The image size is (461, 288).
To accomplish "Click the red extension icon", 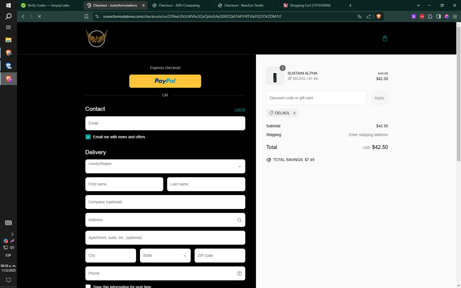I will [x=422, y=17].
